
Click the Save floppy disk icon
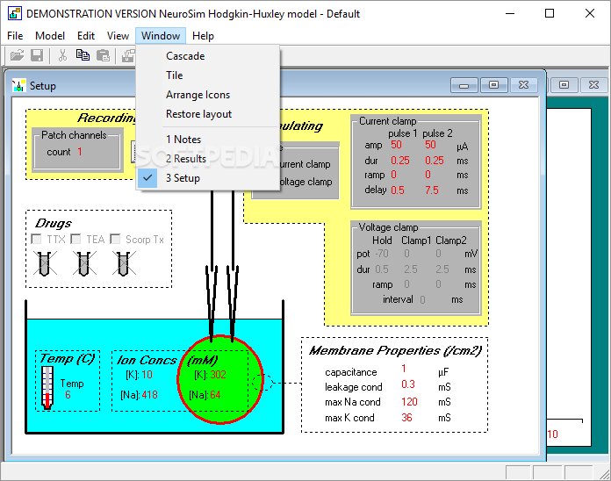point(37,55)
